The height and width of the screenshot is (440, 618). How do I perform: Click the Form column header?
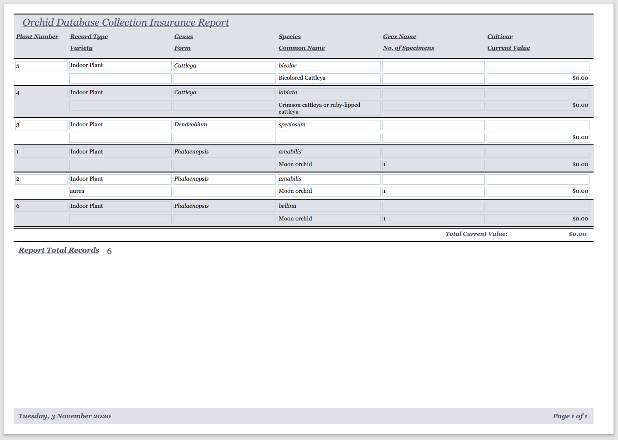tap(183, 48)
